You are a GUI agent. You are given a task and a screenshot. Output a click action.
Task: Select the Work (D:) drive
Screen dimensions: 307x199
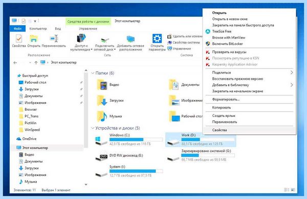201,140
